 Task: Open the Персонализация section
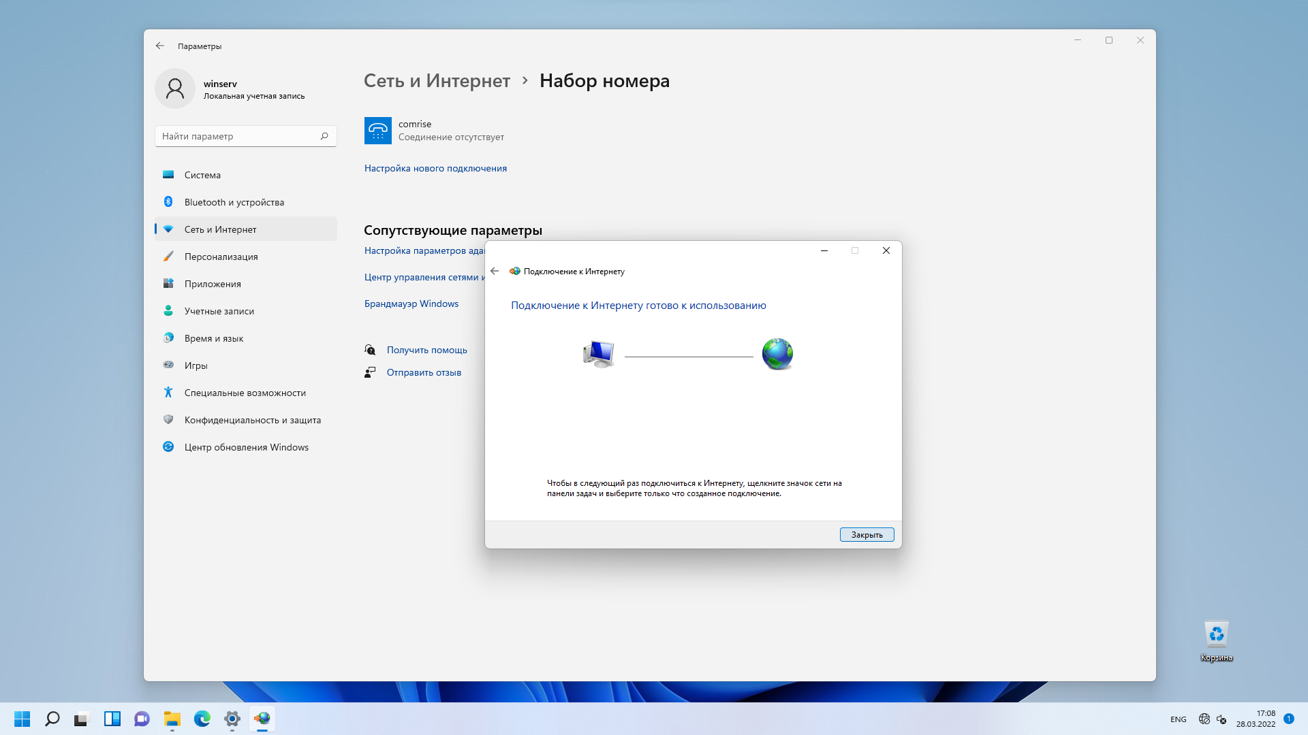246,257
